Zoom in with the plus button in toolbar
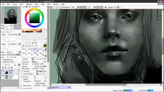Screen dimensions: 164x92 [x=83, y=7]
